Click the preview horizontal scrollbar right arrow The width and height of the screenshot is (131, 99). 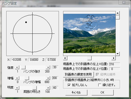pos(114,58)
